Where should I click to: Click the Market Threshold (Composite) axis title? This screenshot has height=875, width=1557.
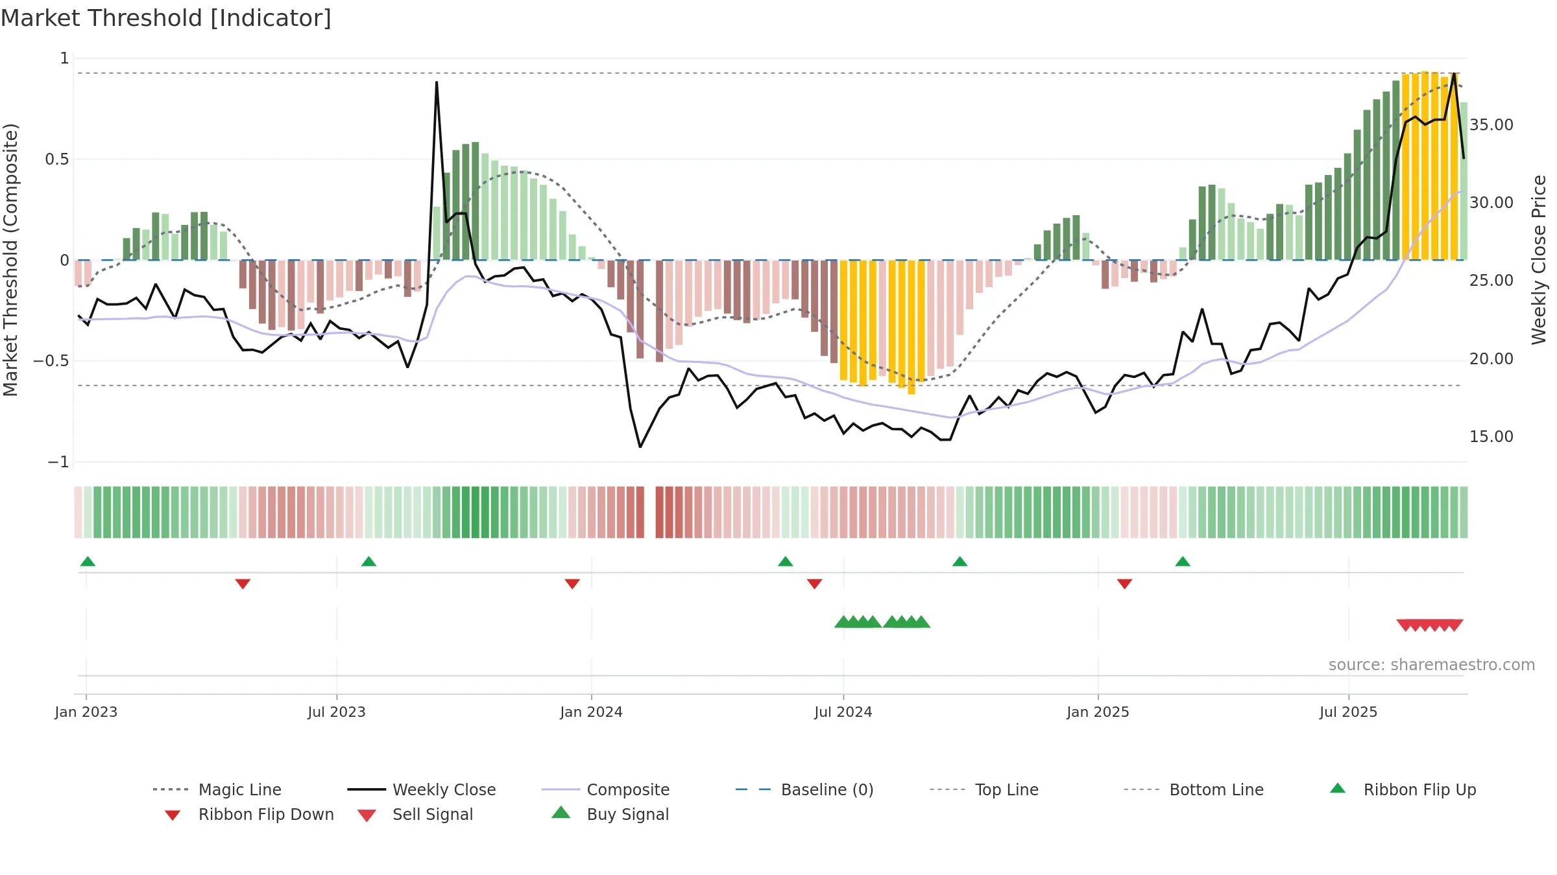[10, 260]
